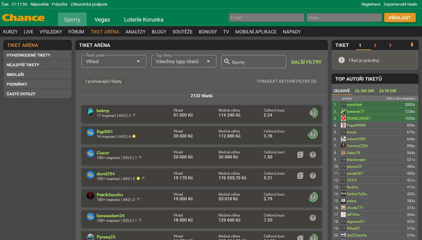Click the question mark icon on david394 ticket
This screenshot has height=240, width=422.
[313, 176]
